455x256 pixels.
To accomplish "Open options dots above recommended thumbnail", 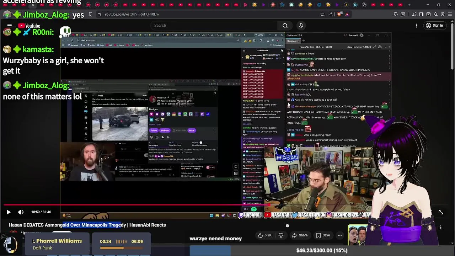I will [441, 228].
